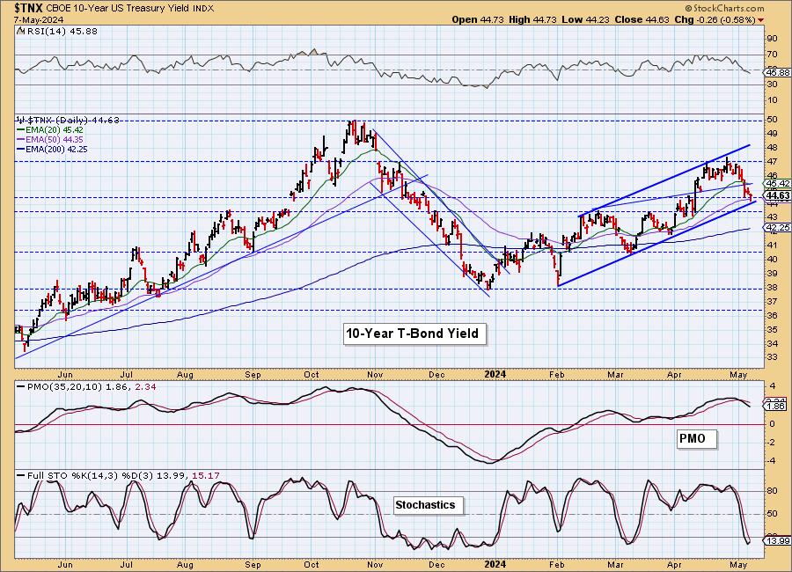Click the Stochastics annotation box
Screen dimensions: 792x572
pos(429,505)
